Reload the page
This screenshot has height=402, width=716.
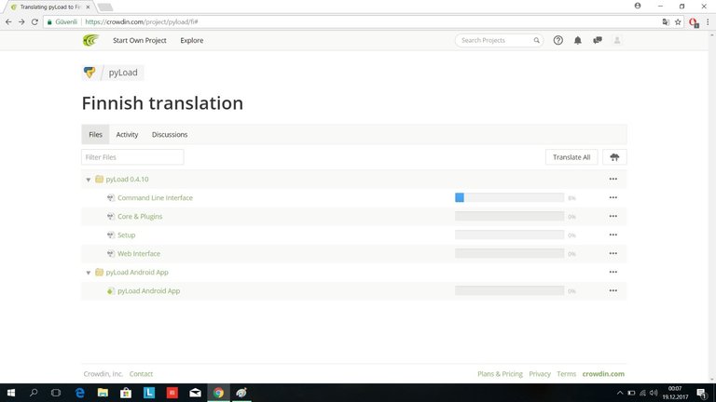[34, 22]
